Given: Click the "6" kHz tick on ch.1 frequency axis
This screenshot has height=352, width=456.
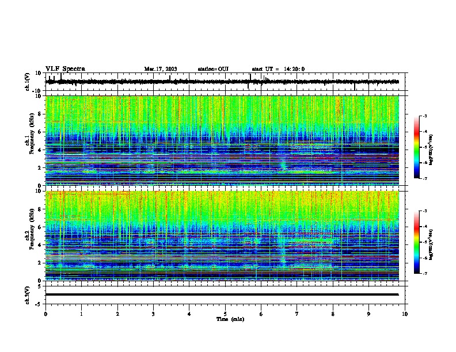Looking at the screenshot, I should pyautogui.click(x=40, y=132).
